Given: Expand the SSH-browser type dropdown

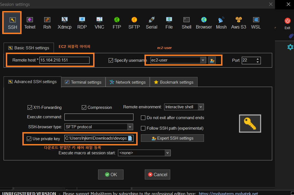Looking at the screenshot, I should [x=130, y=127].
